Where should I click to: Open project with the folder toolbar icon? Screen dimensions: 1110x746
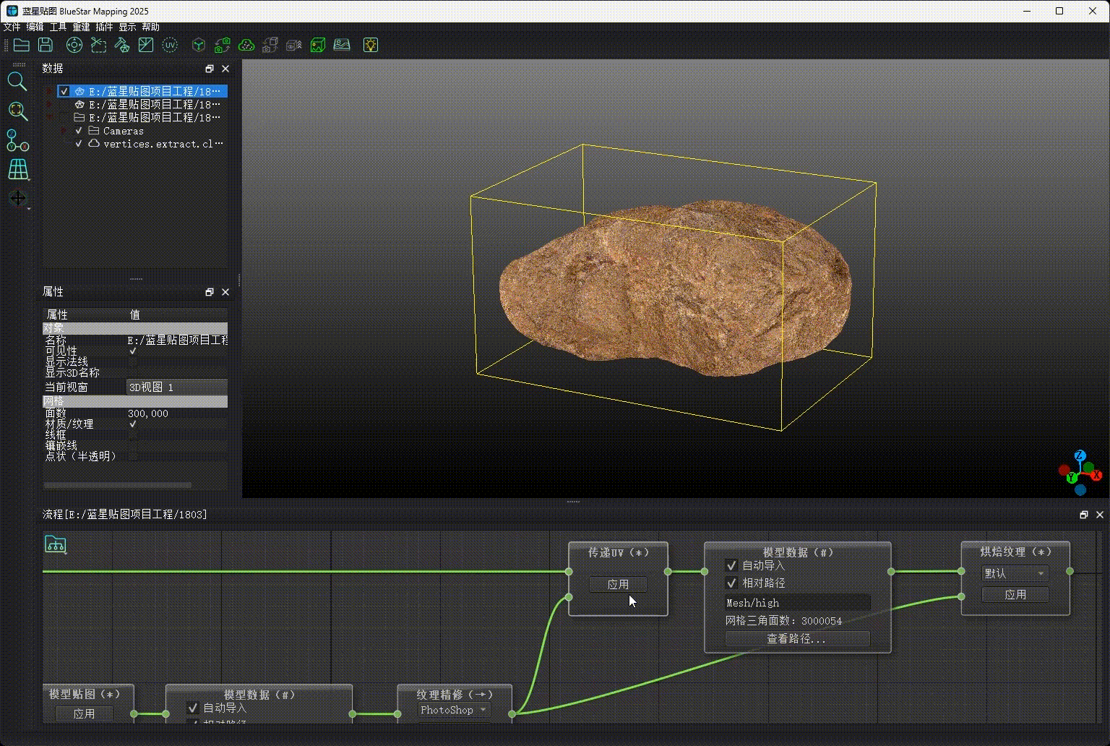22,45
